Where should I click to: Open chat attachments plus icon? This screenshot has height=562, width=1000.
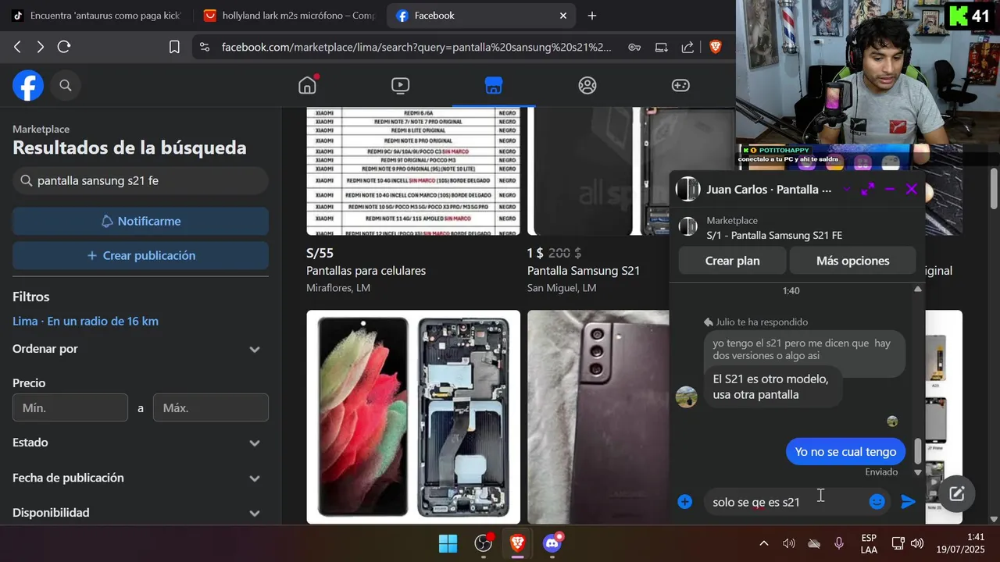685,502
